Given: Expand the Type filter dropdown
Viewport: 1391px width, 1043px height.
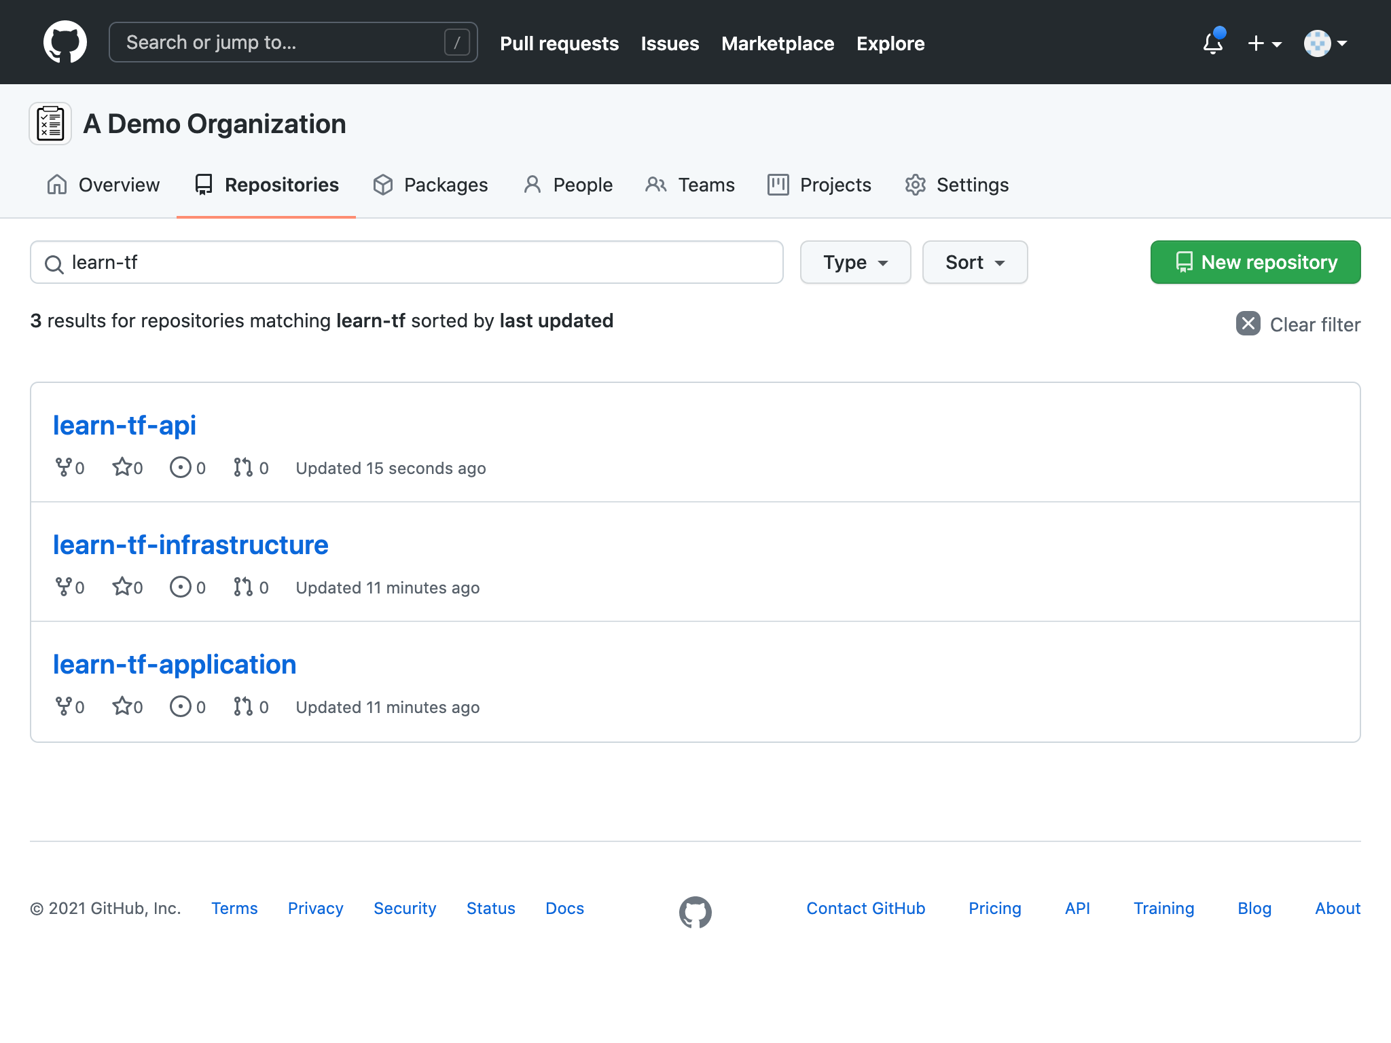Looking at the screenshot, I should (855, 262).
